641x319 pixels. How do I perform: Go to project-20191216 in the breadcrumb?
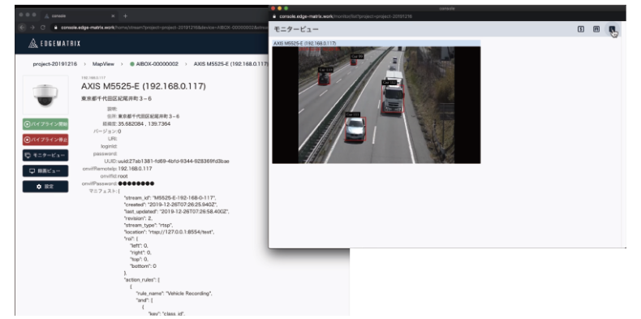click(55, 64)
